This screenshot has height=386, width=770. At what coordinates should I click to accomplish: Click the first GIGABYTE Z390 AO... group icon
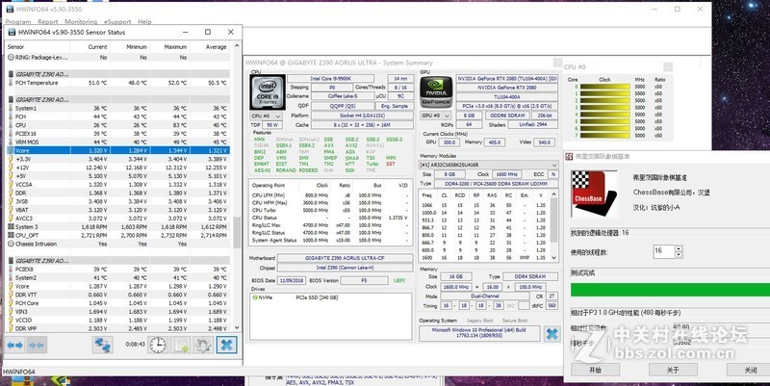(11, 74)
